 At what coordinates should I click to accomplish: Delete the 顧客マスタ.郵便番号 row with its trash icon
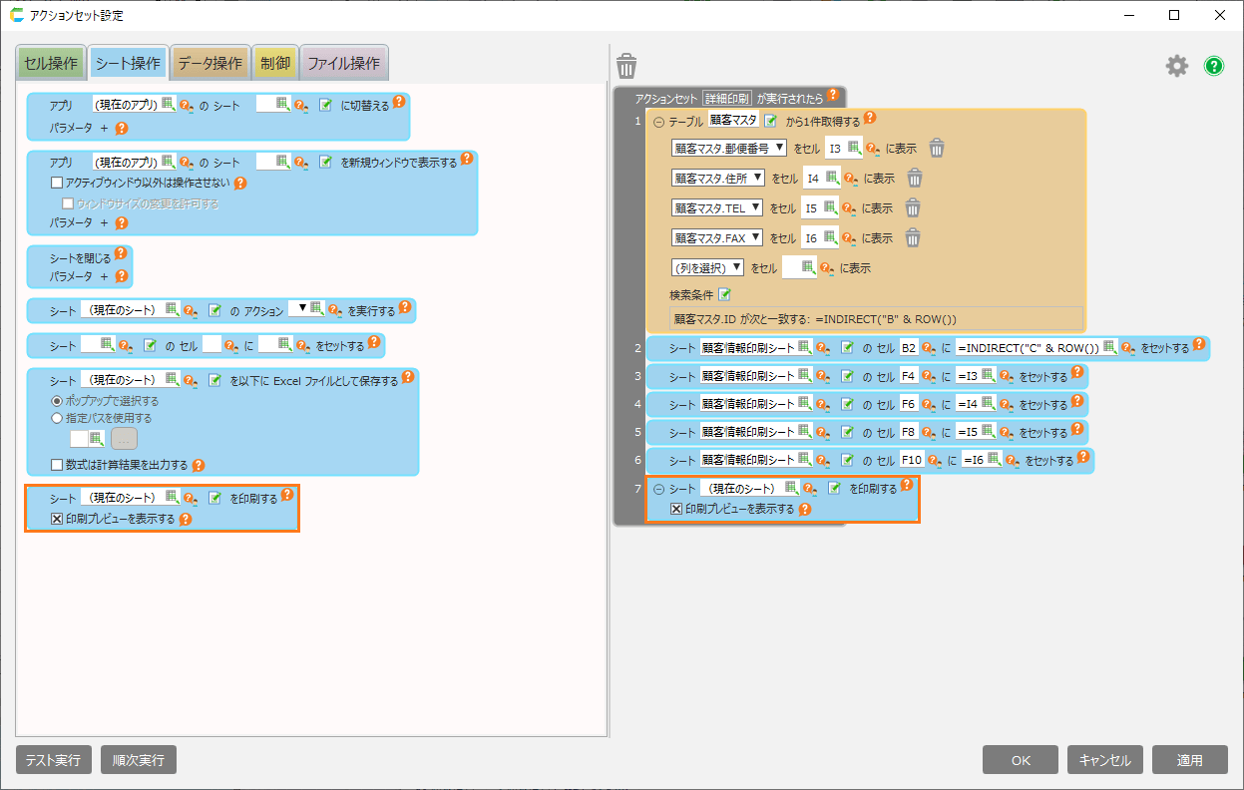(x=936, y=149)
